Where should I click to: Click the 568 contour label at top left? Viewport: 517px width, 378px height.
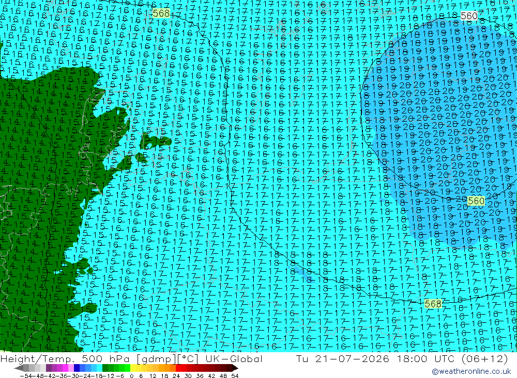161,13
